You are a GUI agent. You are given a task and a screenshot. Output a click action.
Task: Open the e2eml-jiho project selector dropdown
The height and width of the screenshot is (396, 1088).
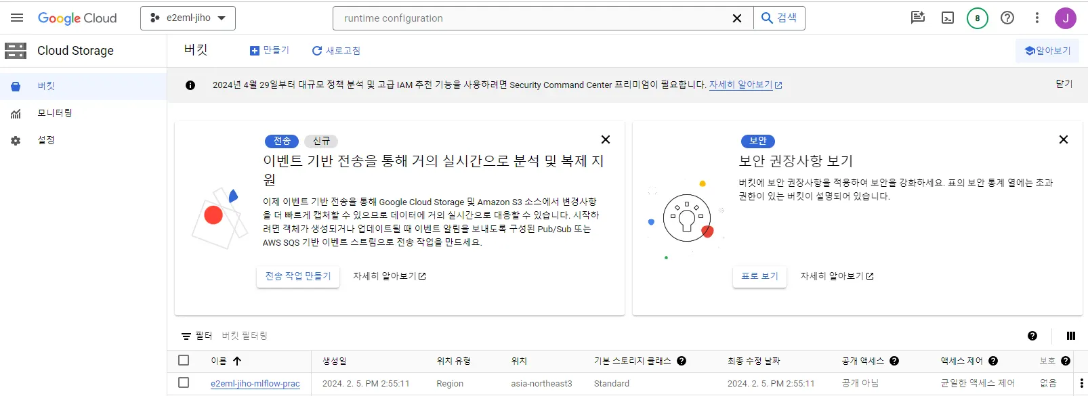click(188, 18)
